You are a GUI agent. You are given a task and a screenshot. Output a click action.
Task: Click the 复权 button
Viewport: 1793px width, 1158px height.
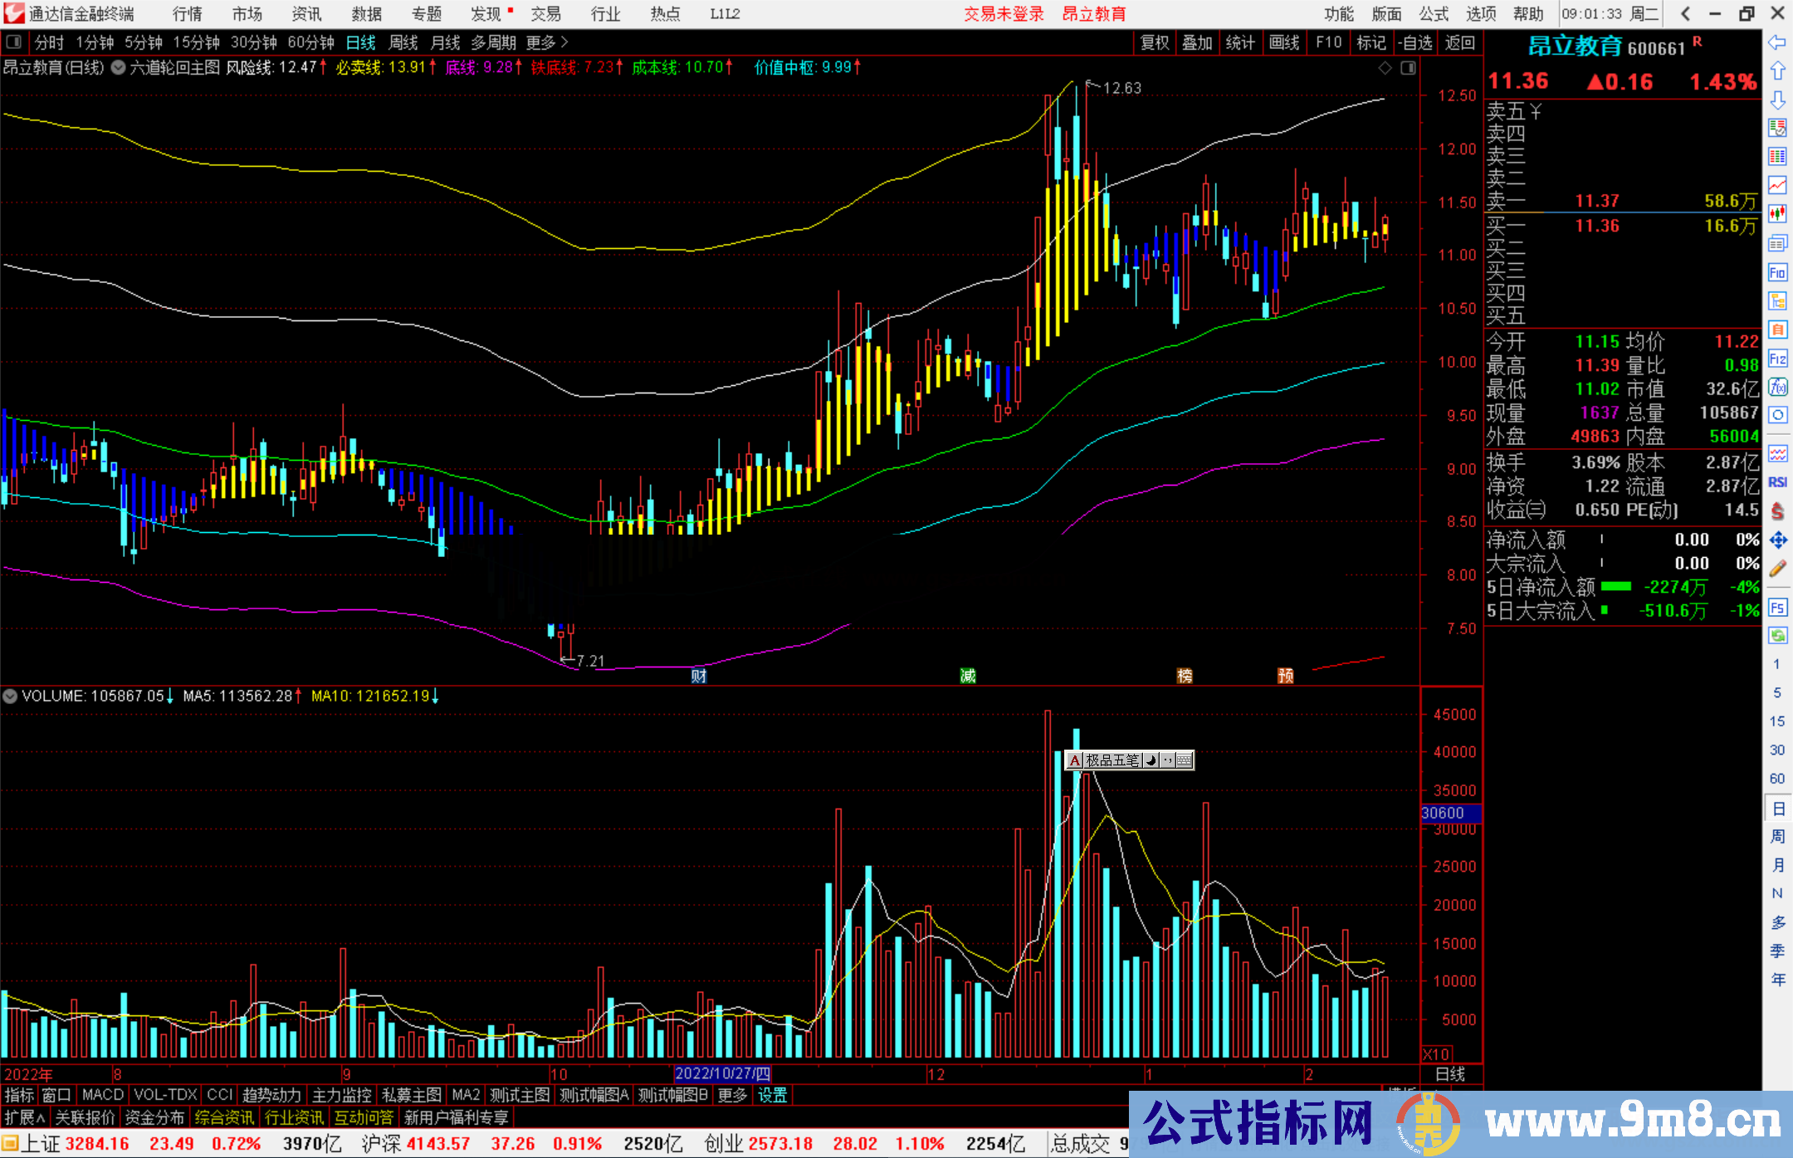tap(1155, 42)
